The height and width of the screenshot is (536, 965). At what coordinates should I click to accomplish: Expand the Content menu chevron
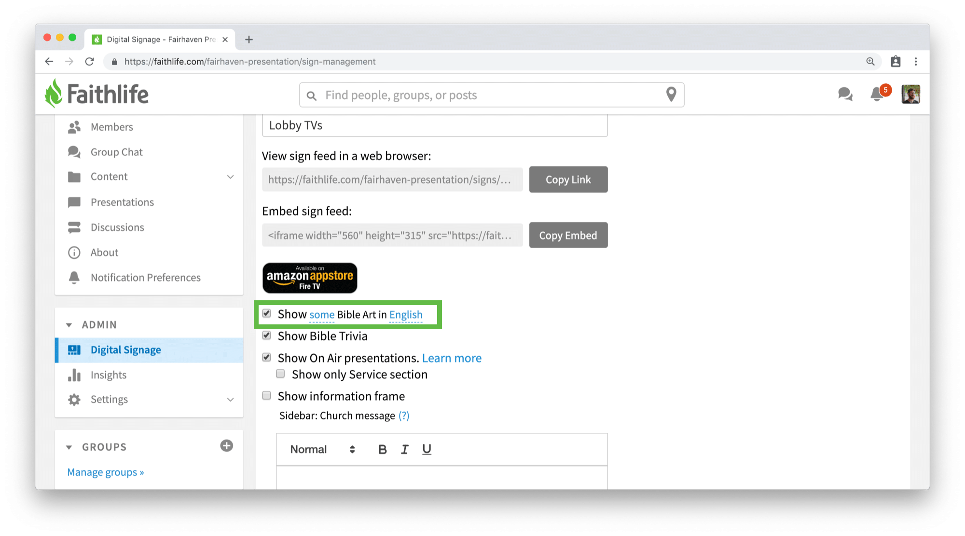click(x=230, y=177)
